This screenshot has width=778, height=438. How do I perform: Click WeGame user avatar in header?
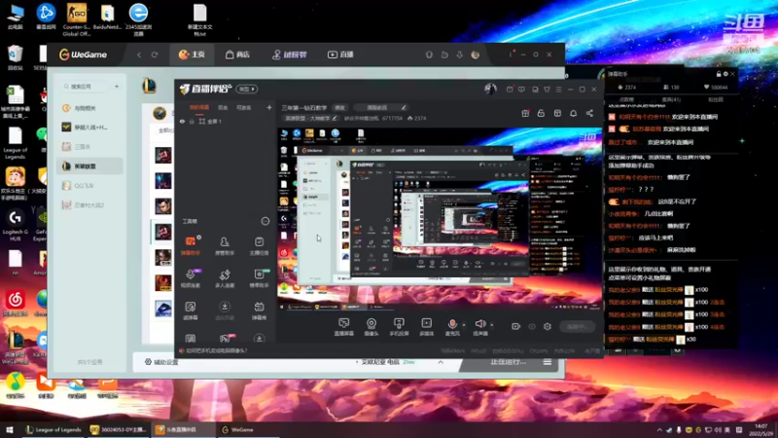[x=476, y=55]
